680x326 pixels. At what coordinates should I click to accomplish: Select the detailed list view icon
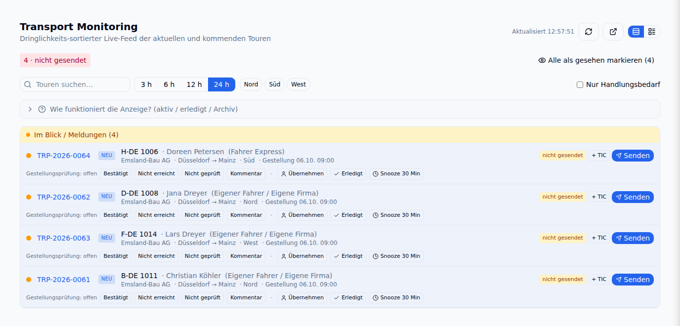pyautogui.click(x=652, y=32)
